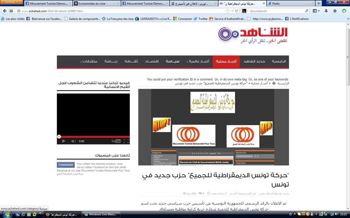Open the أخبار محلية nav menu item

[x=226, y=61]
